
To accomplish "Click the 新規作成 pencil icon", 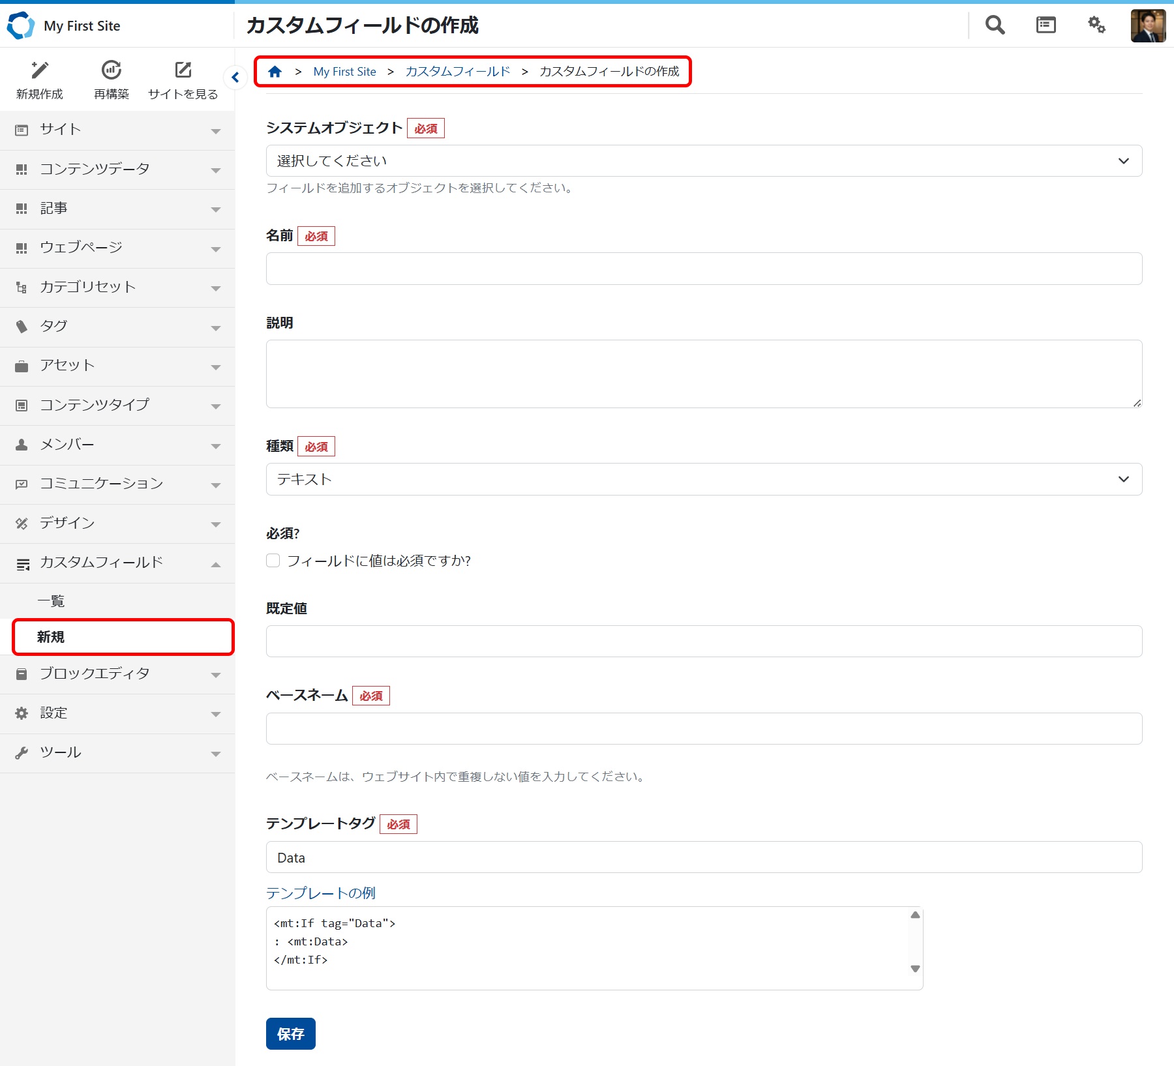I will click(40, 70).
